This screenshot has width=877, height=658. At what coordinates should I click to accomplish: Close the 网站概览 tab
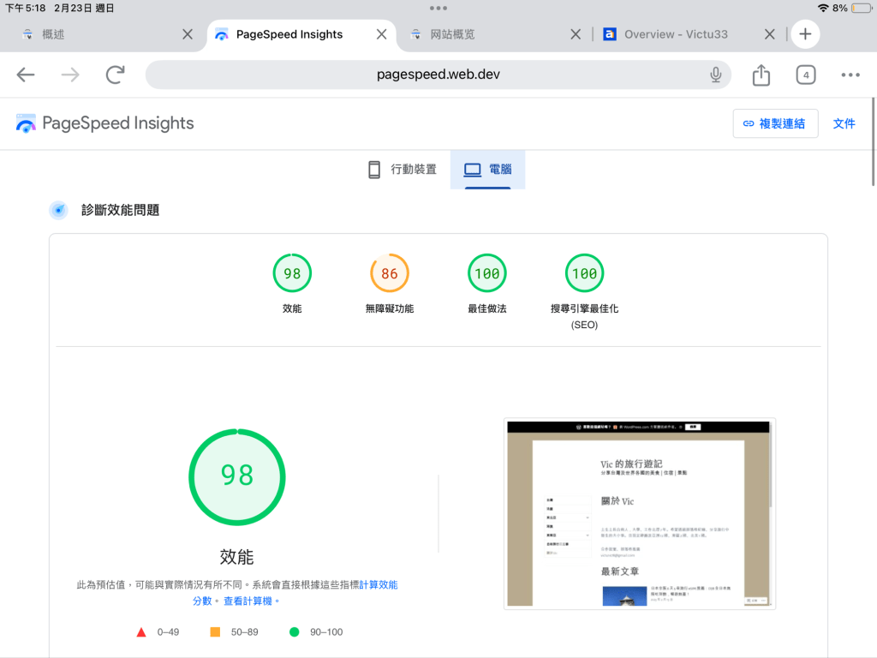[x=576, y=34]
